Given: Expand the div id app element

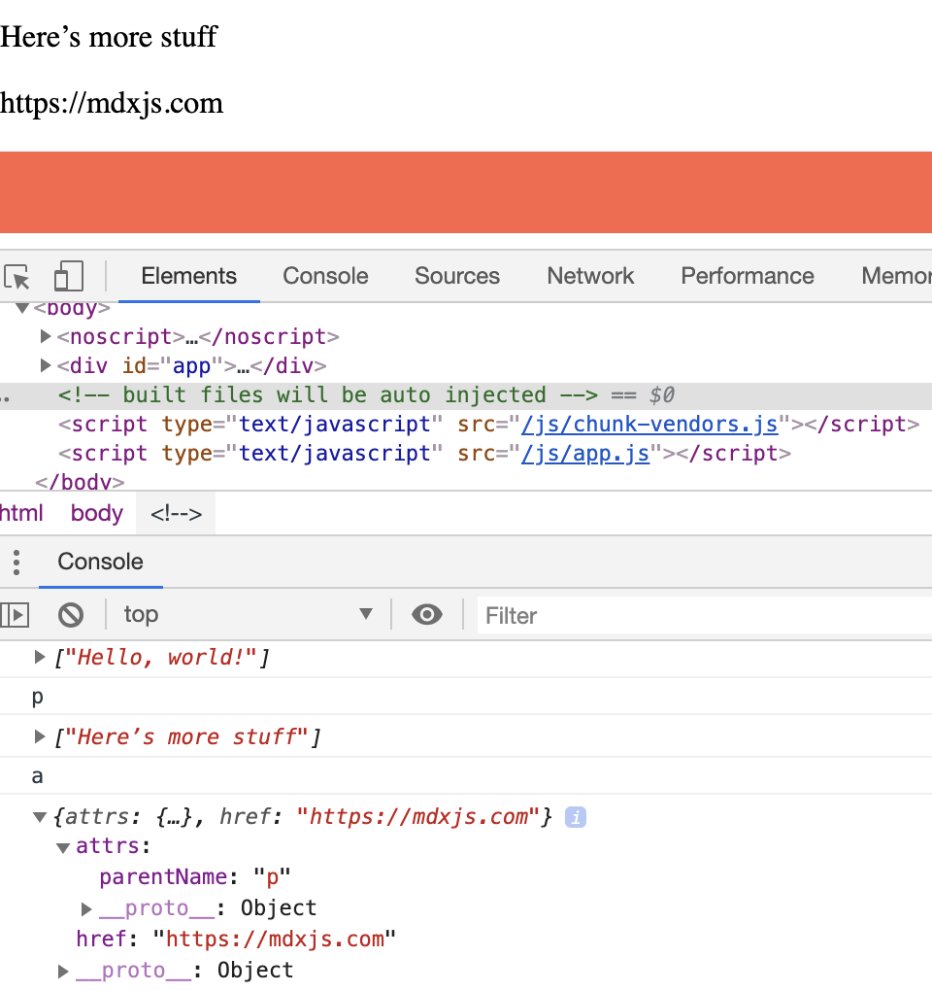Looking at the screenshot, I should click(46, 365).
